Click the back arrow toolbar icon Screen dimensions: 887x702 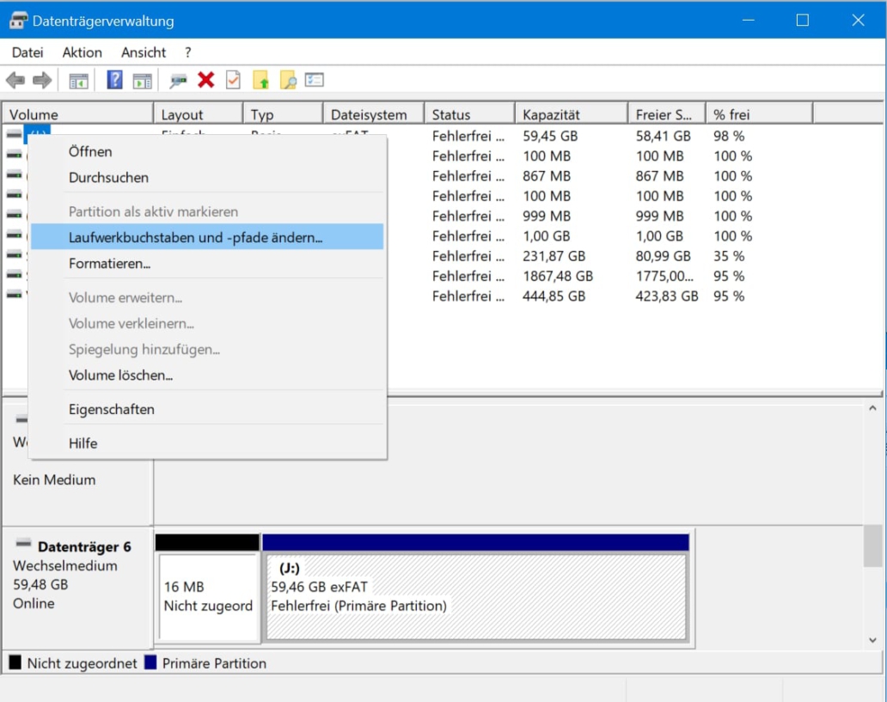click(15, 81)
